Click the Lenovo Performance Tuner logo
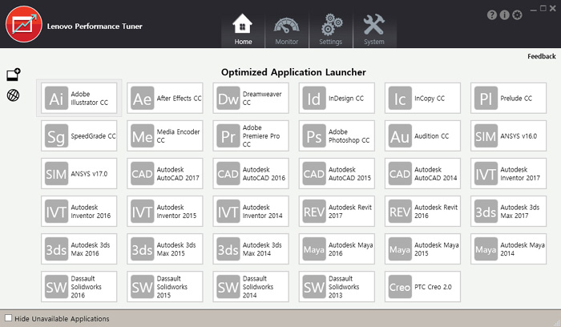Screen dimensions: 561x327 (24, 24)
